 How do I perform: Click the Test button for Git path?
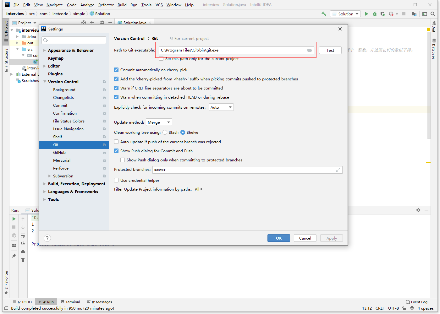tap(330, 50)
